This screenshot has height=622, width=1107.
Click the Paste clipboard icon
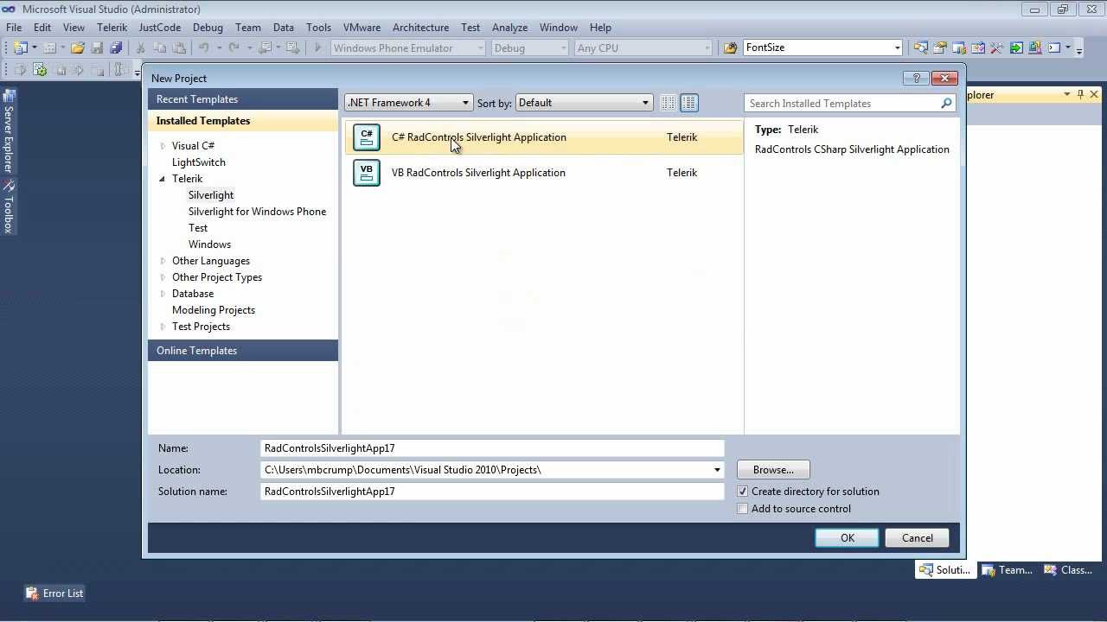(x=179, y=48)
